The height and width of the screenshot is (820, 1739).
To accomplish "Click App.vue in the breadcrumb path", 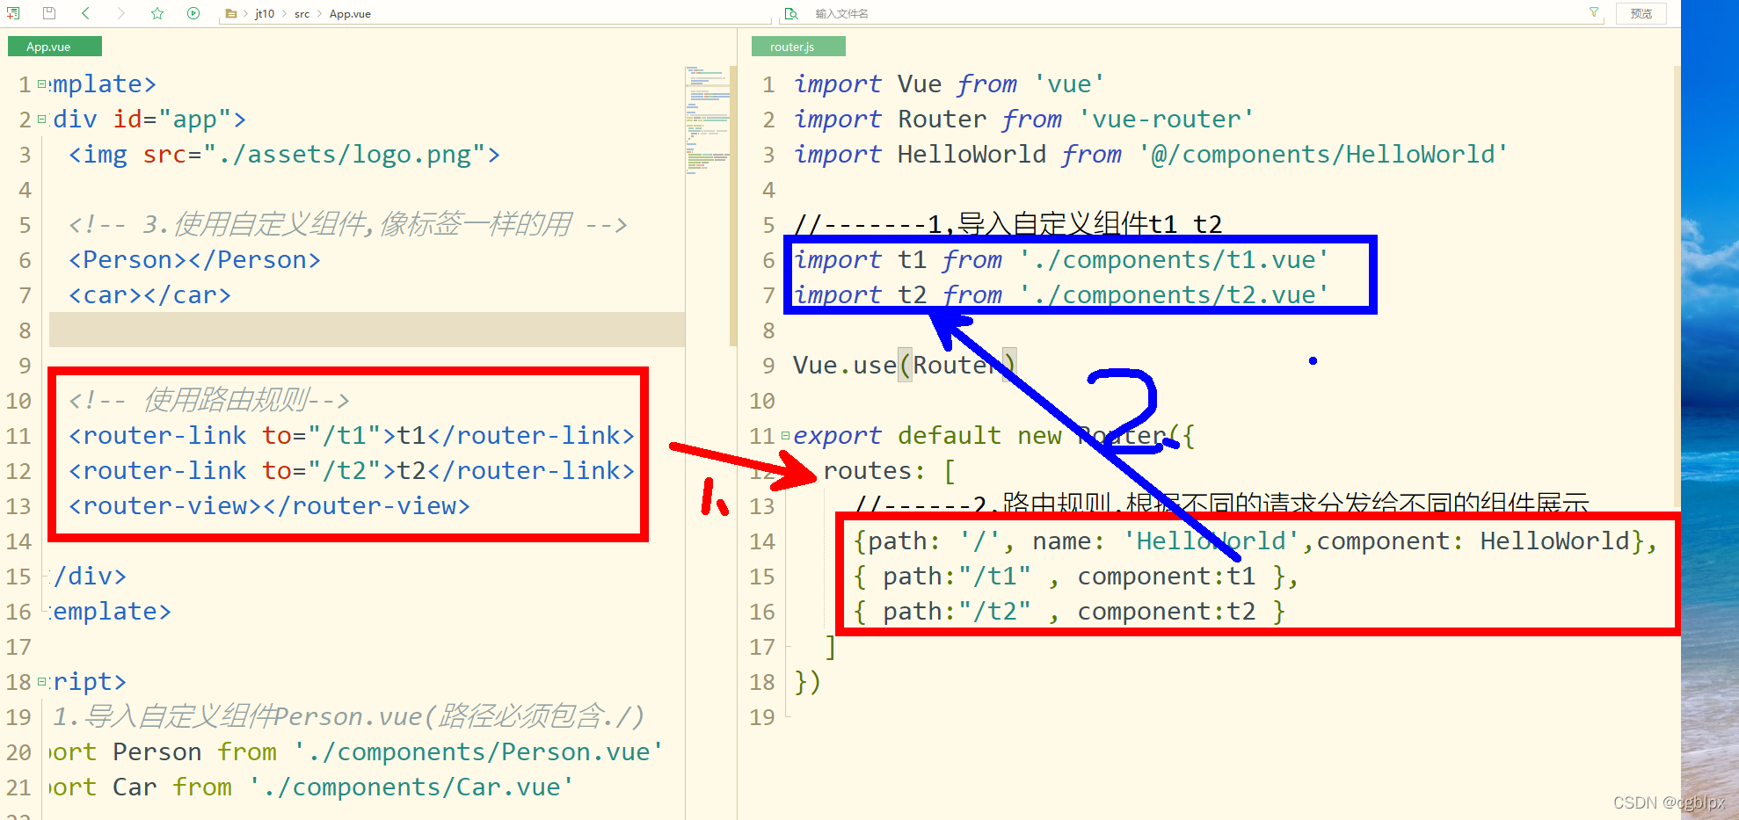I will coord(350,13).
